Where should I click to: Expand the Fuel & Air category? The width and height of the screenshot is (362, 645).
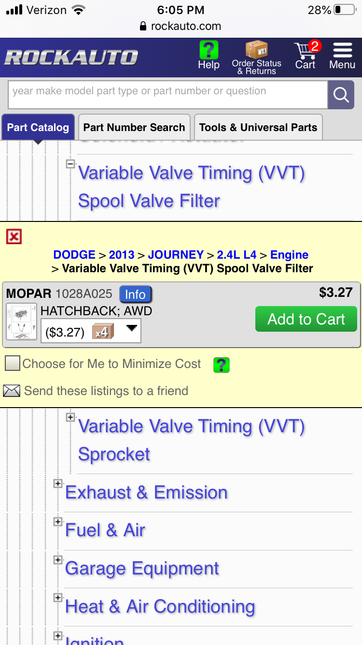point(58,521)
